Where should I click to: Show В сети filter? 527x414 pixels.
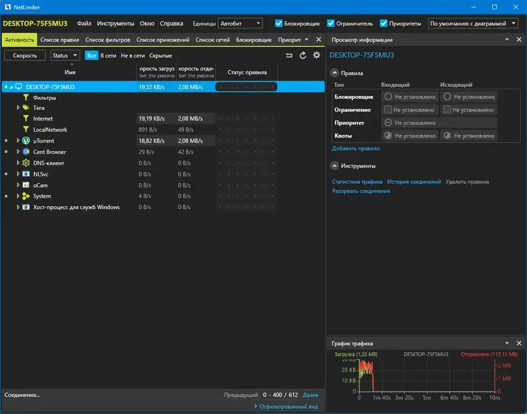(x=108, y=55)
